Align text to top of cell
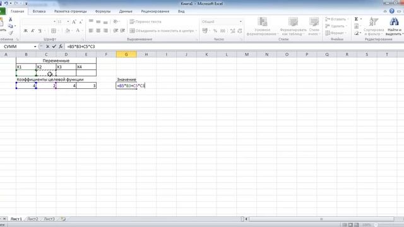 (x=91, y=21)
